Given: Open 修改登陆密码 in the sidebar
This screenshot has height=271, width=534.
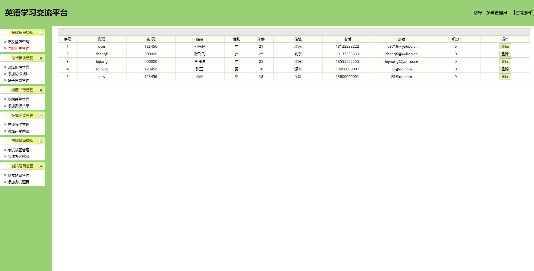Looking at the screenshot, I should click(18, 42).
